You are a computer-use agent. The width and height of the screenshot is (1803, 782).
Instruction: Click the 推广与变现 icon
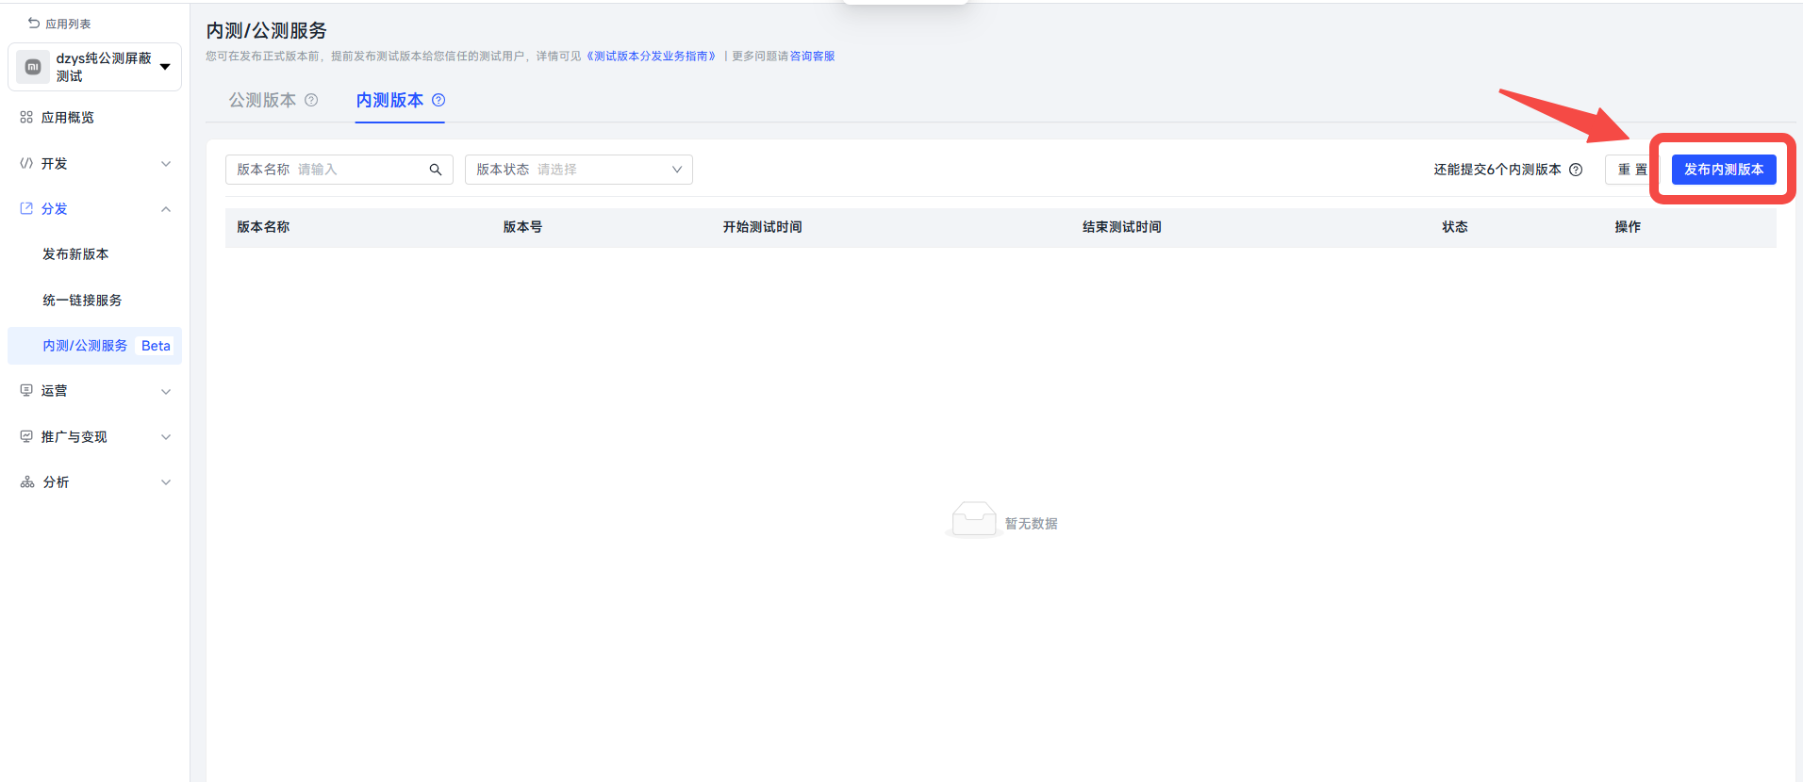point(26,436)
